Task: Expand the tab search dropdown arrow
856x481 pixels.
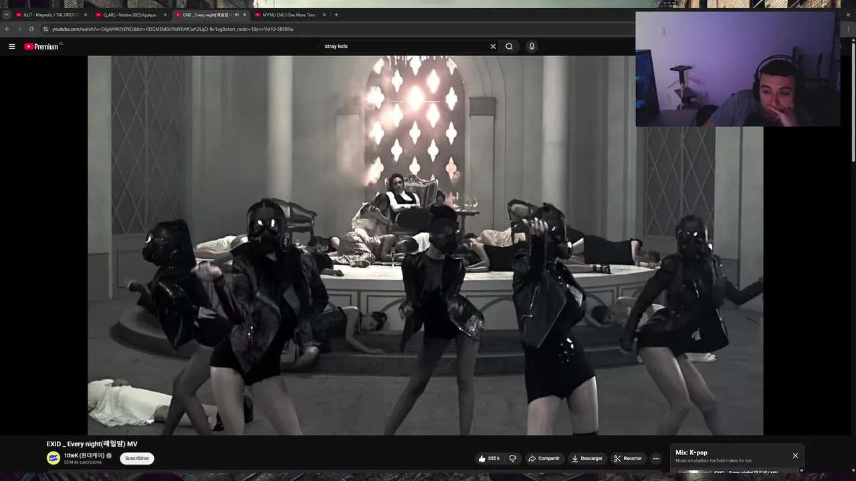Action: tap(7, 15)
